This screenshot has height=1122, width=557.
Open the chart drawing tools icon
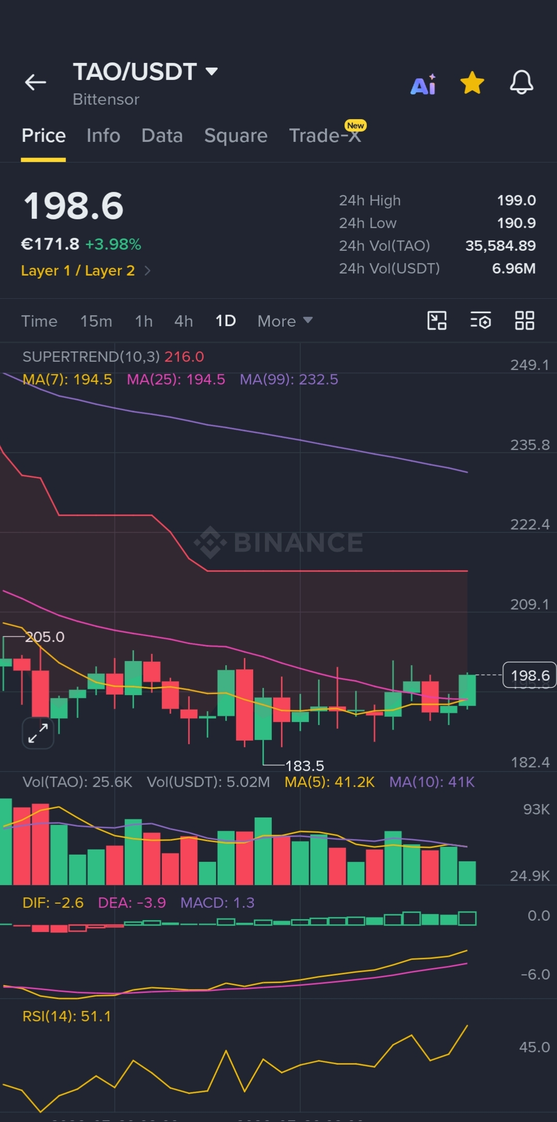click(437, 320)
